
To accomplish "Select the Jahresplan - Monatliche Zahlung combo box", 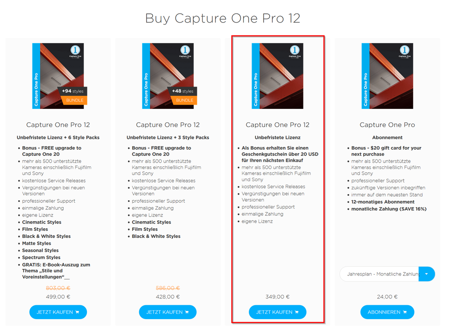I will pyautogui.click(x=387, y=274).
